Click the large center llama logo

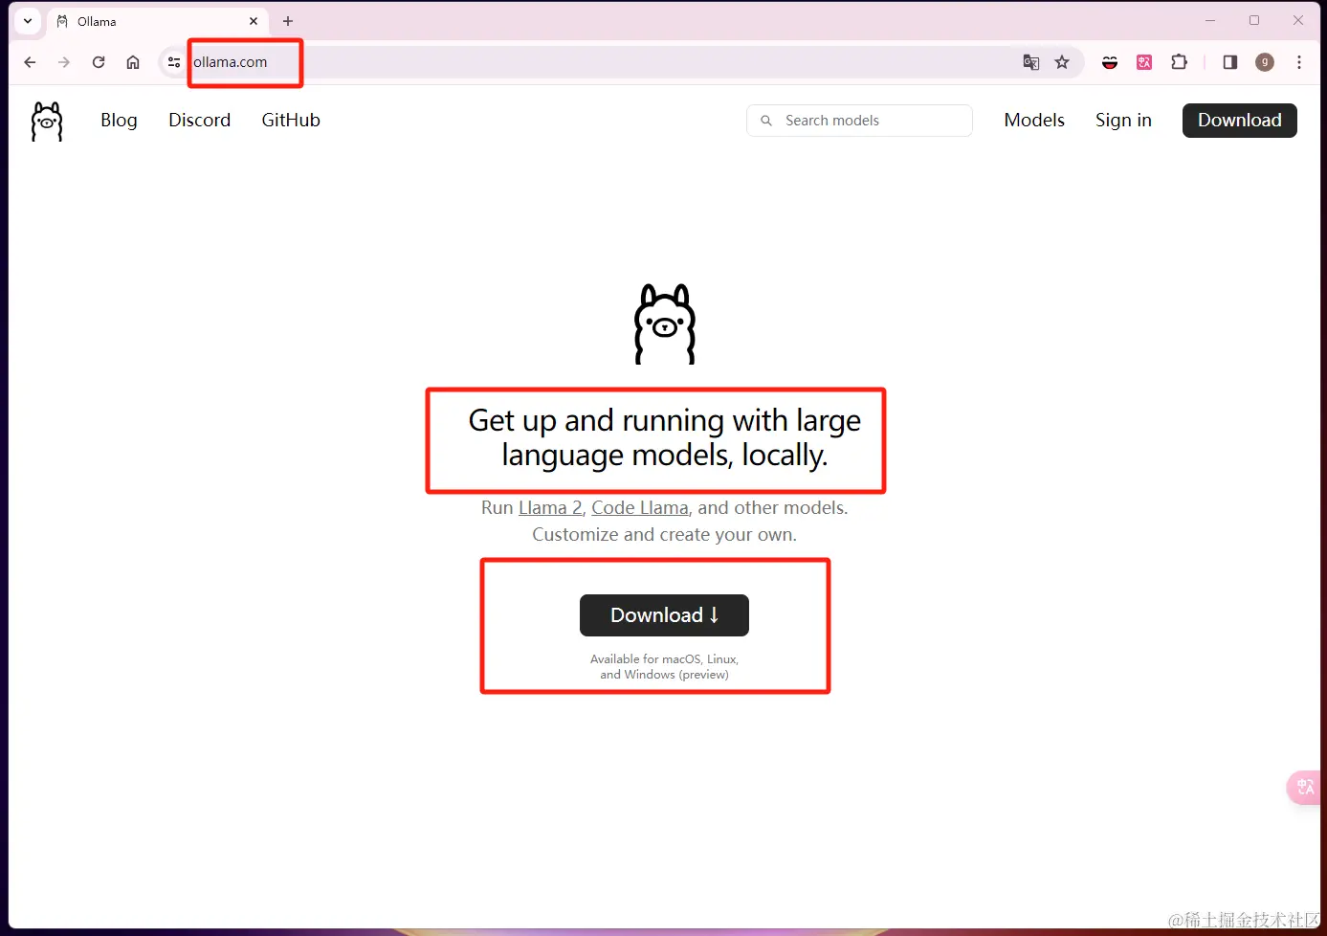pyautogui.click(x=665, y=323)
